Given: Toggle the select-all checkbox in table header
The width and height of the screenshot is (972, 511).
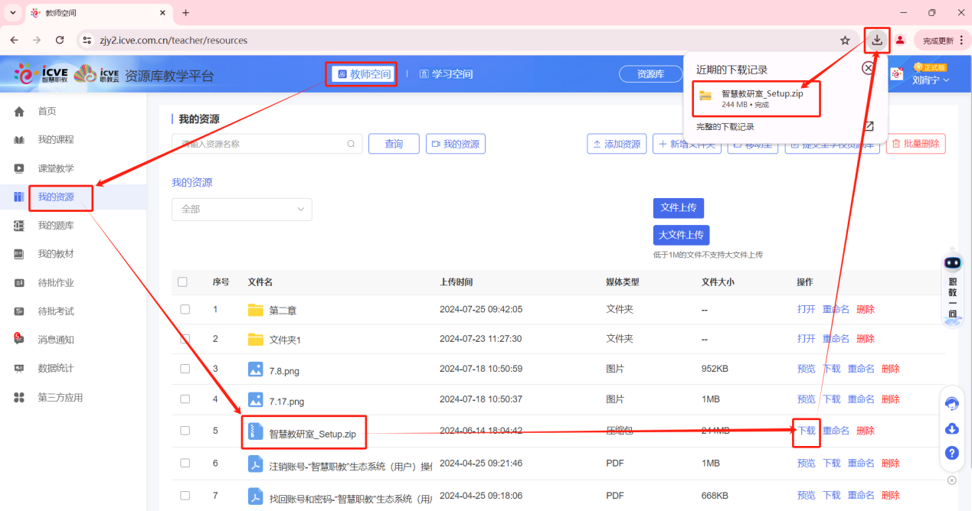Looking at the screenshot, I should (x=182, y=282).
